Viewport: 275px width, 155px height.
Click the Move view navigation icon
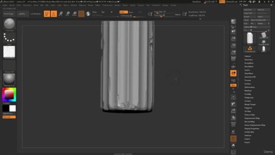point(233,104)
